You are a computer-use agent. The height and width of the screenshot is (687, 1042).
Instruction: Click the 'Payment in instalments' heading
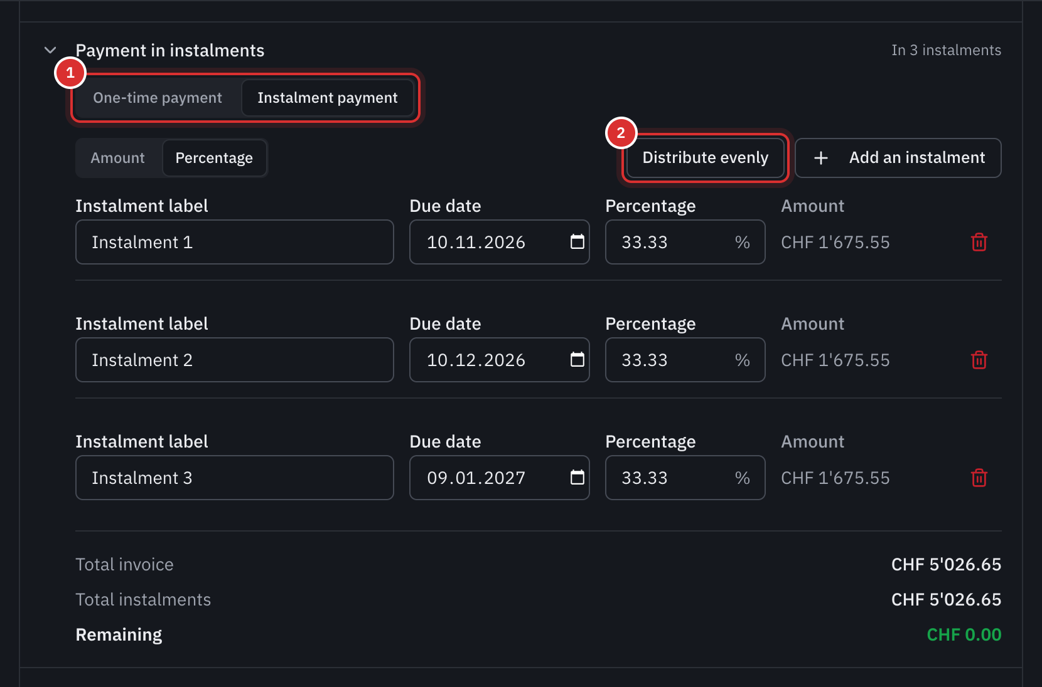[170, 50]
